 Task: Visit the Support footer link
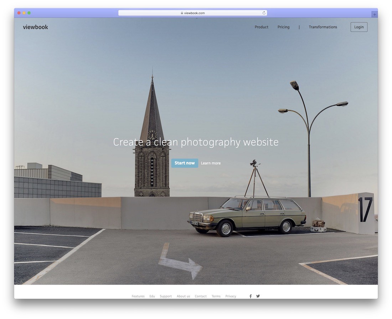coord(166,296)
